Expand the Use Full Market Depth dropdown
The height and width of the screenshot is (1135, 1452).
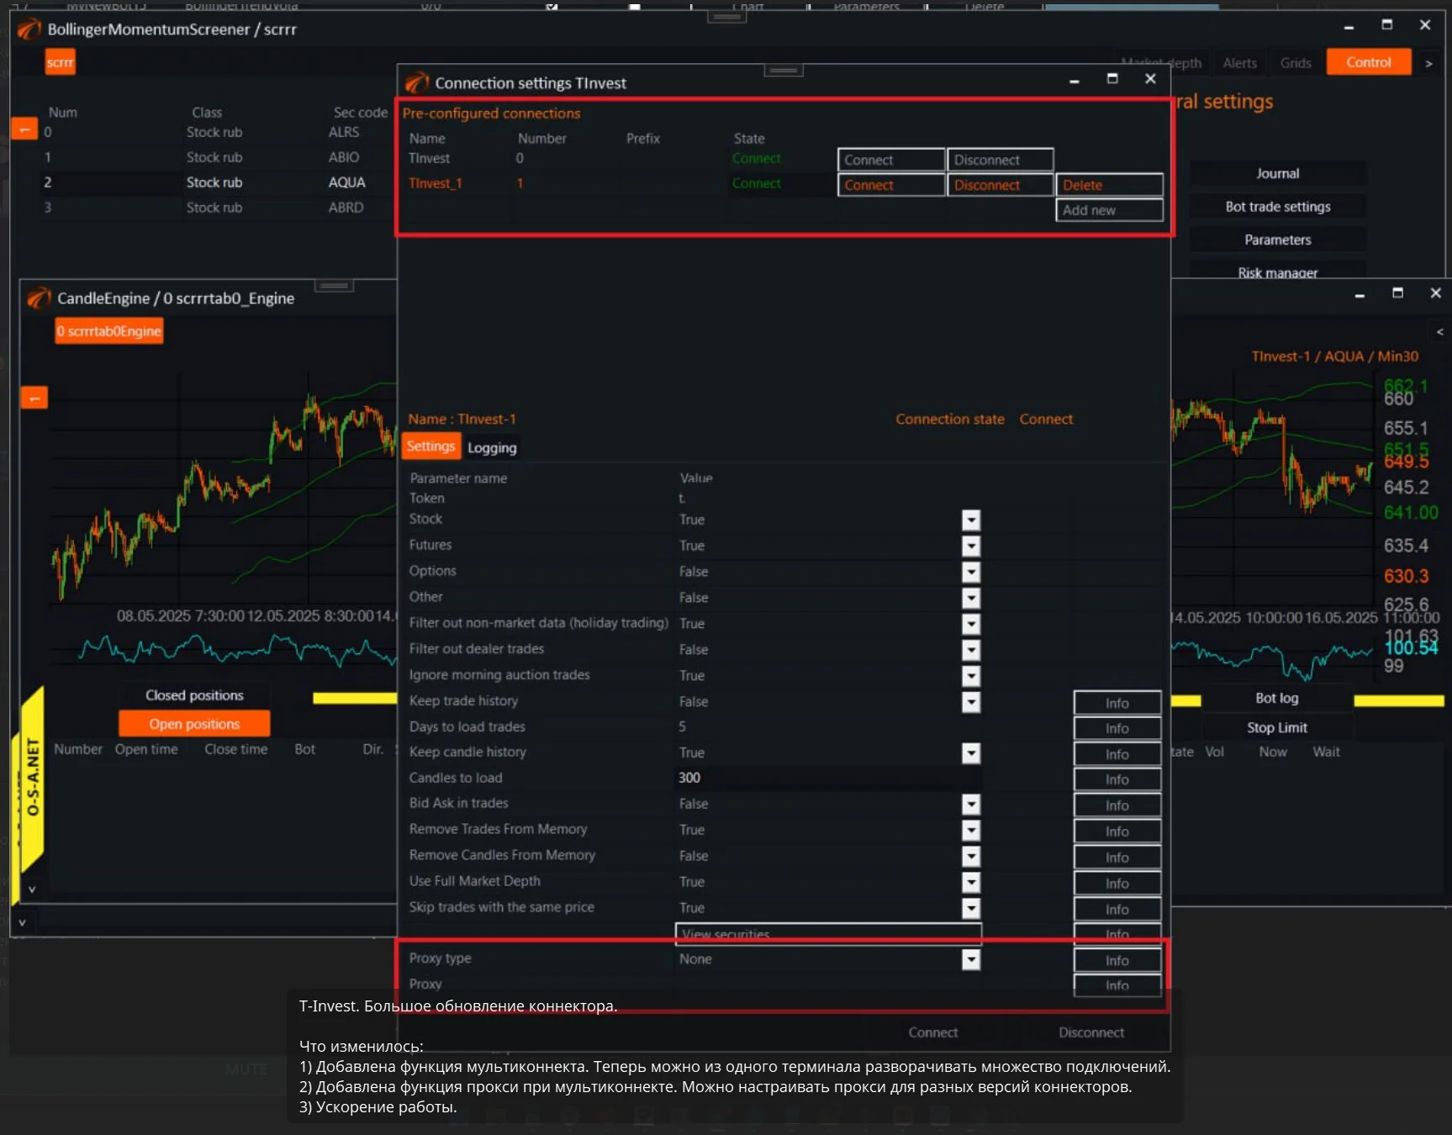pyautogui.click(x=971, y=882)
